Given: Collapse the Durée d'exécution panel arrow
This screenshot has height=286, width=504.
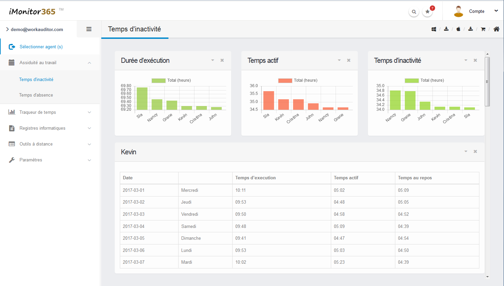Looking at the screenshot, I should click(x=213, y=60).
